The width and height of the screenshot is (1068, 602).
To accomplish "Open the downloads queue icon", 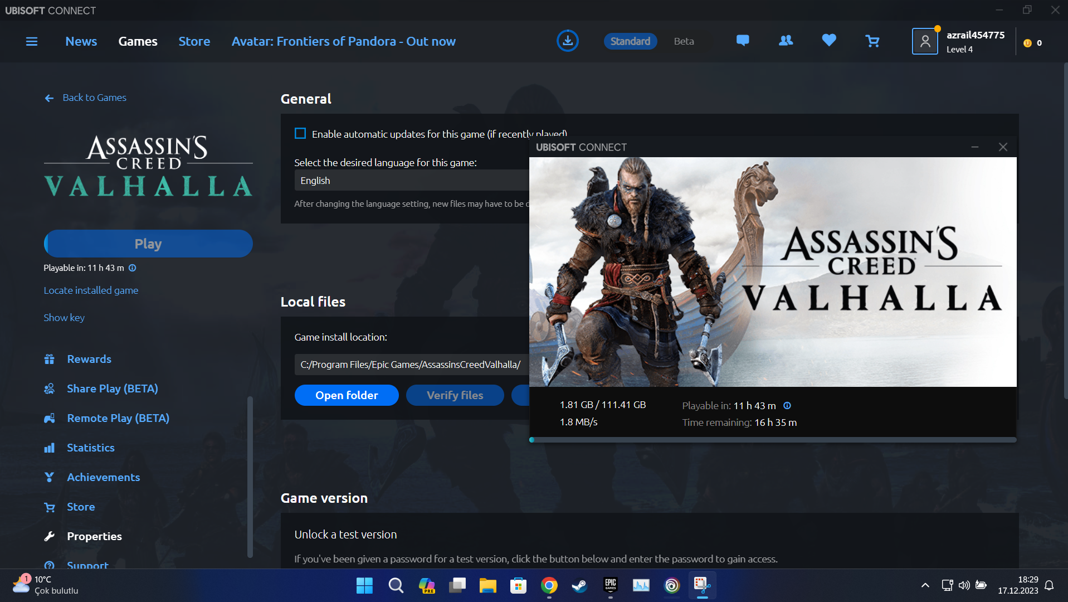I will click(x=568, y=41).
